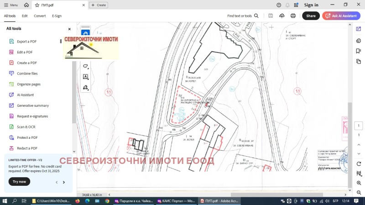Close the All tools panel

(x=69, y=29)
